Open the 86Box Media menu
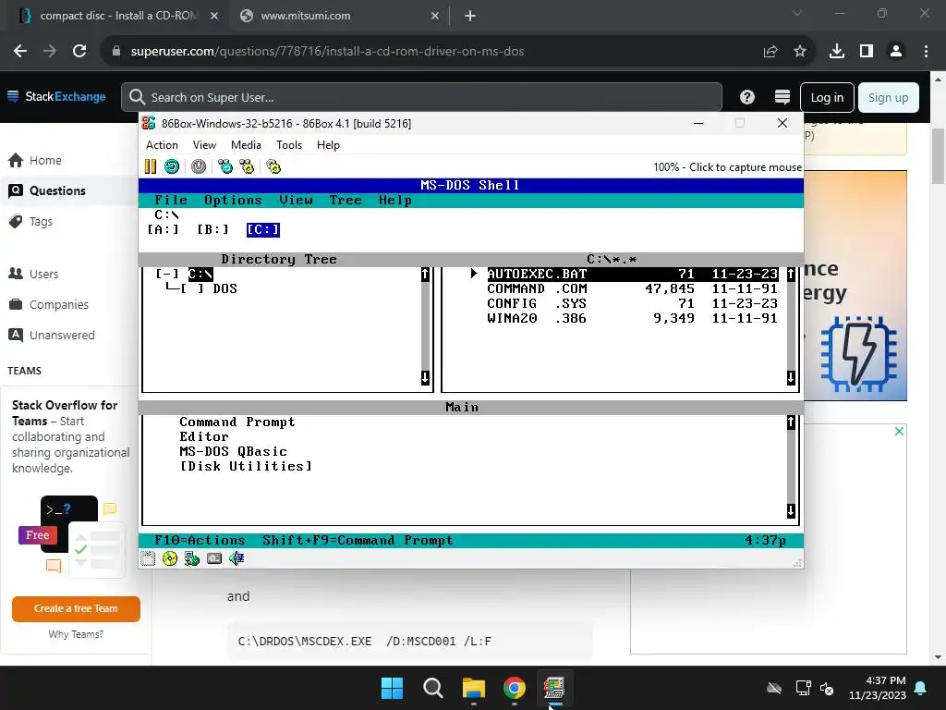 [x=246, y=145]
